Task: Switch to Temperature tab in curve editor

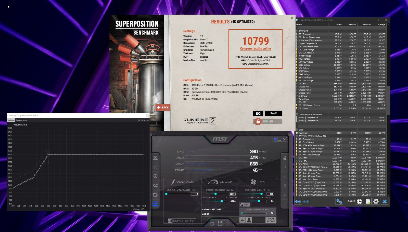Action: tap(21, 120)
